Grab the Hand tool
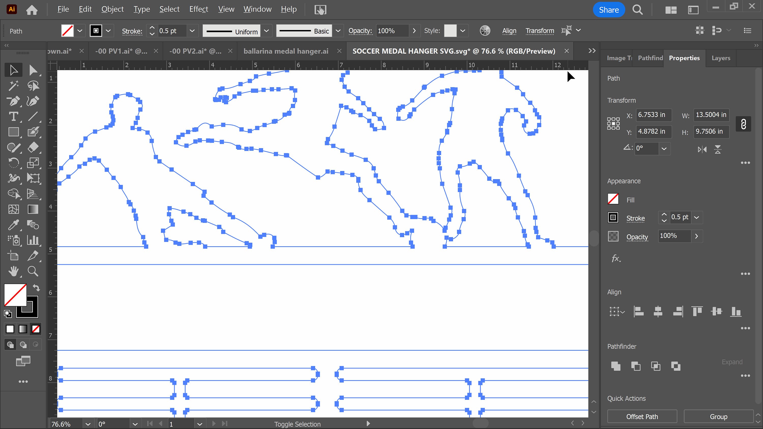 [14, 271]
